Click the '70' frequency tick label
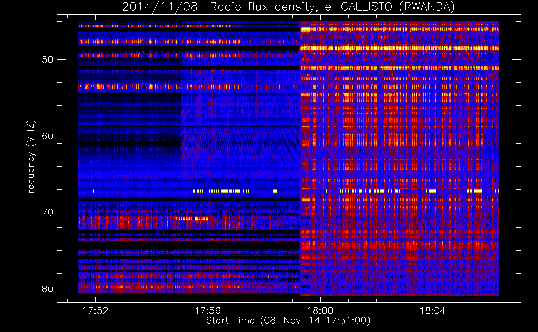This screenshot has height=332, width=538. click(48, 212)
